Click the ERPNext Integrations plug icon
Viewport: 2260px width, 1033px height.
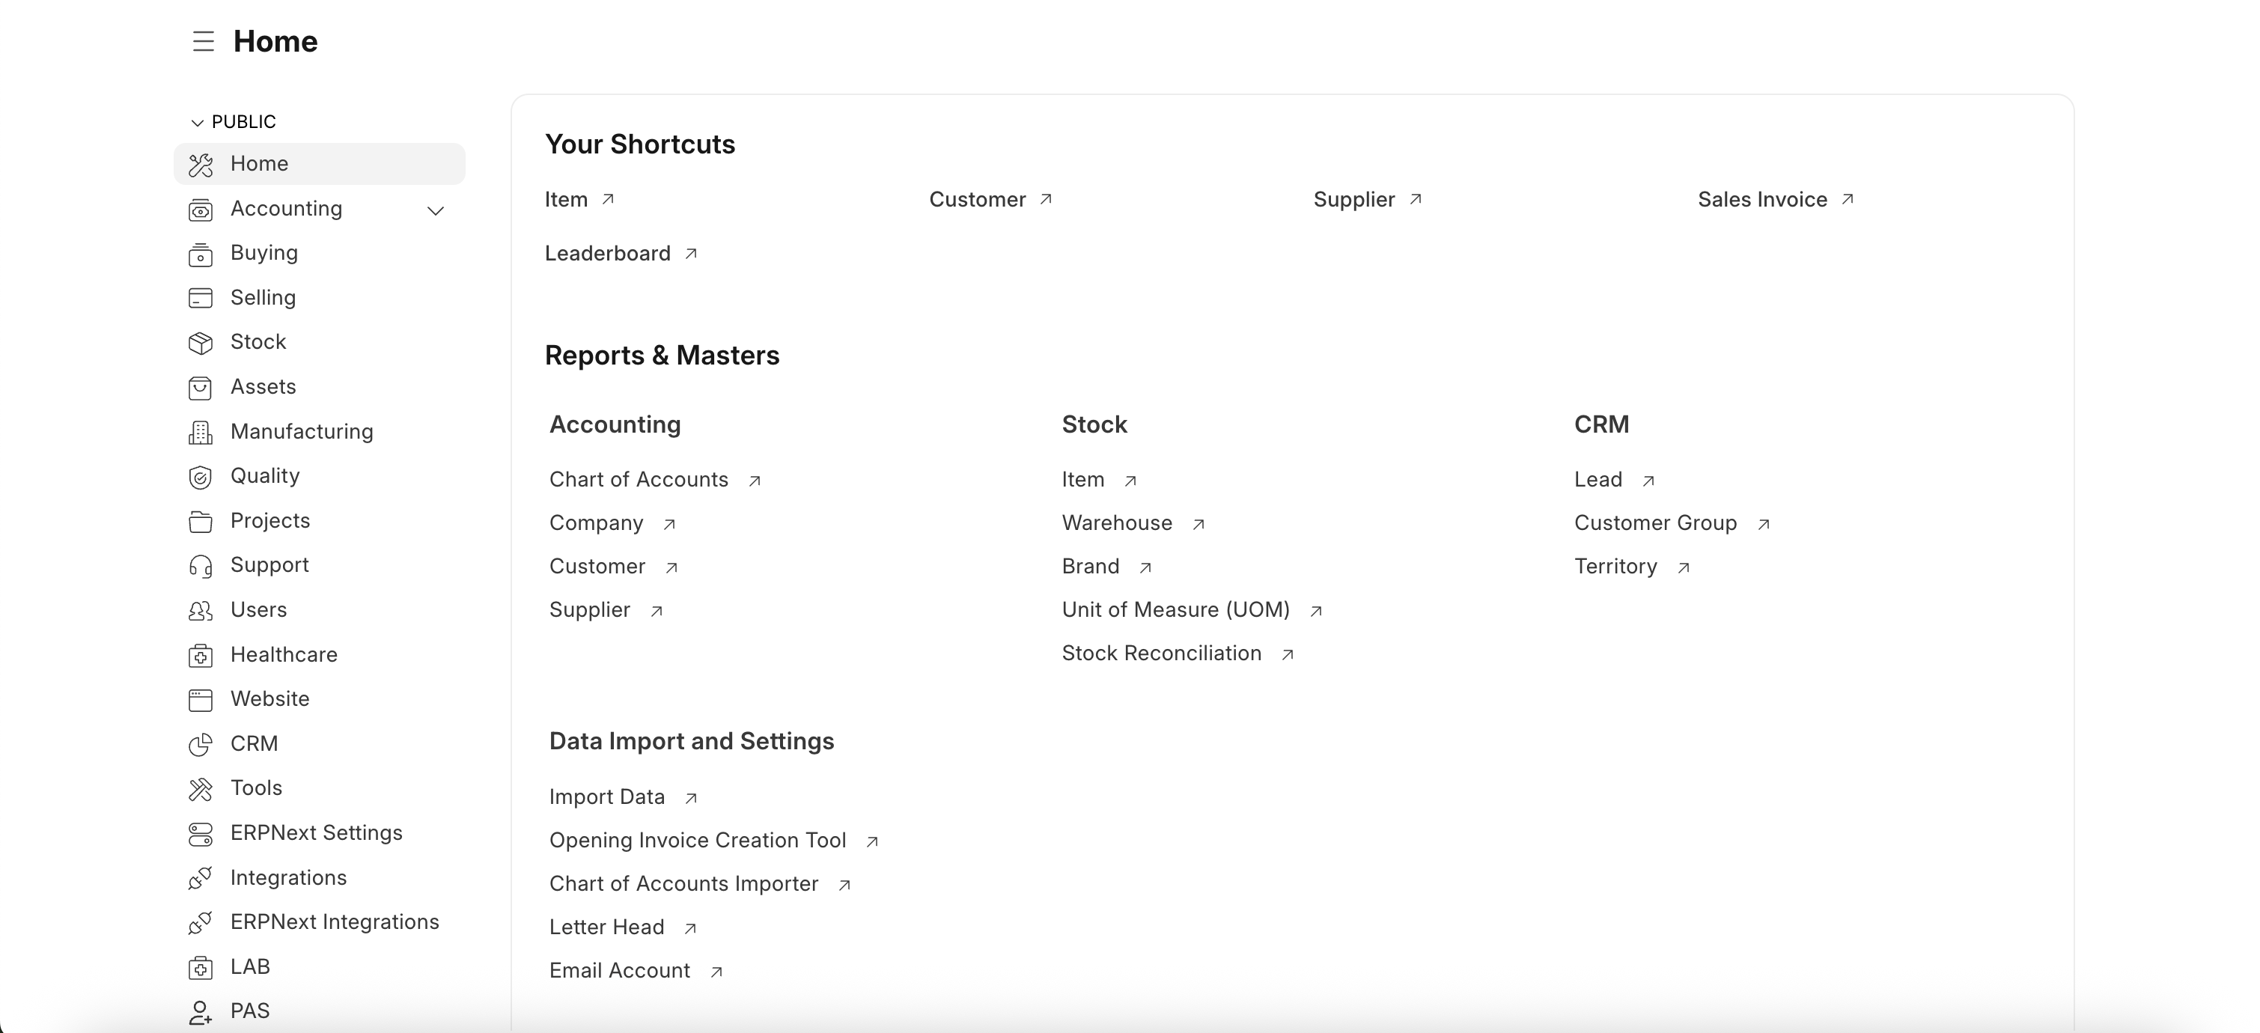[201, 924]
